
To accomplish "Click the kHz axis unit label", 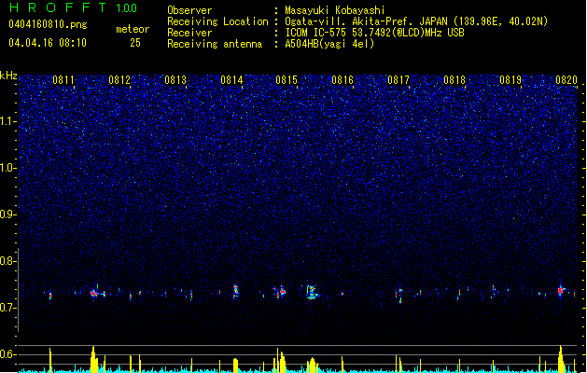I will coord(8,76).
